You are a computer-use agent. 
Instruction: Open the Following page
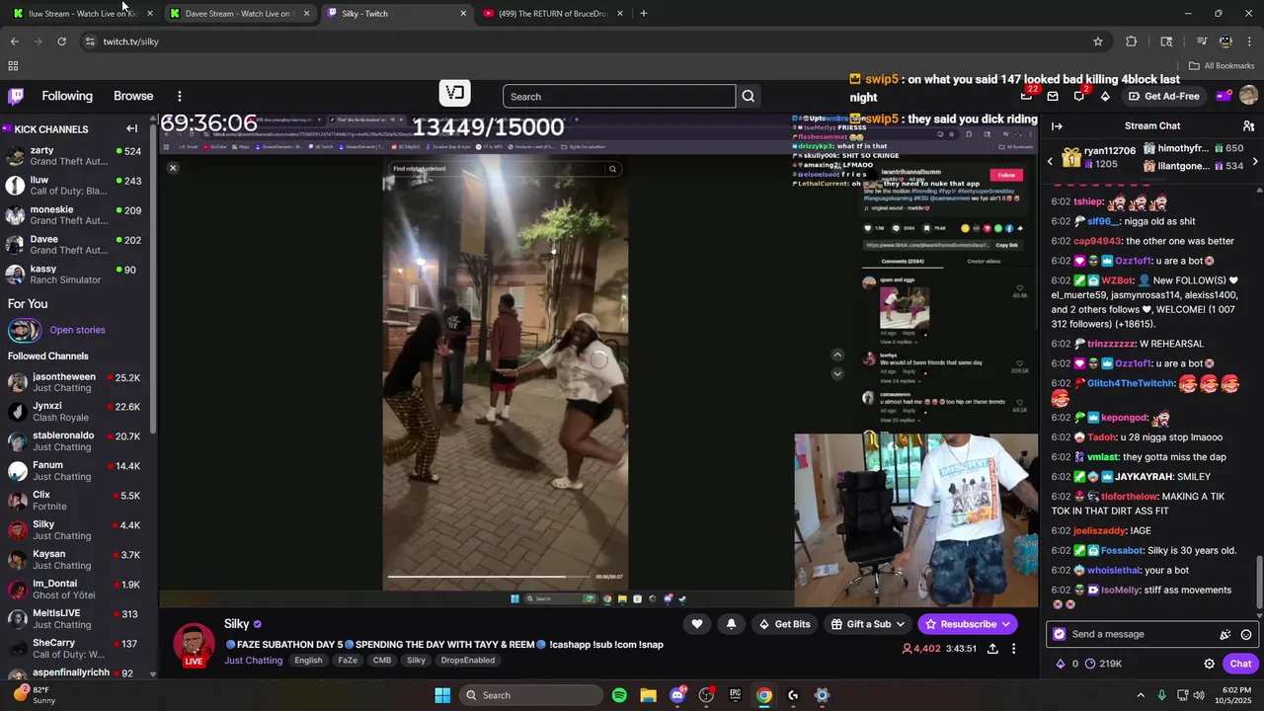point(67,96)
